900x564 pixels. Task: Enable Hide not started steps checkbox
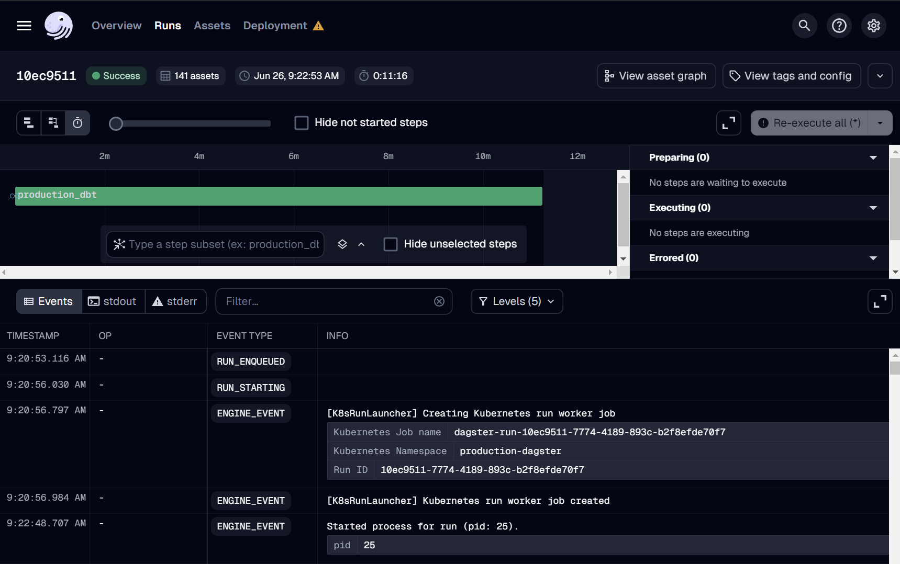302,123
